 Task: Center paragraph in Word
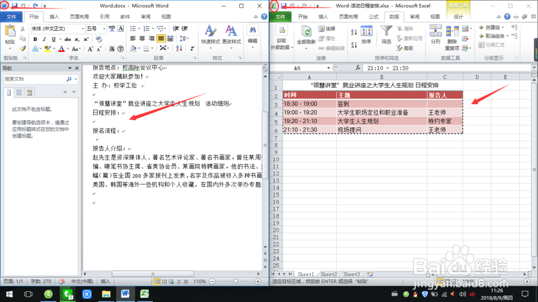(142, 38)
